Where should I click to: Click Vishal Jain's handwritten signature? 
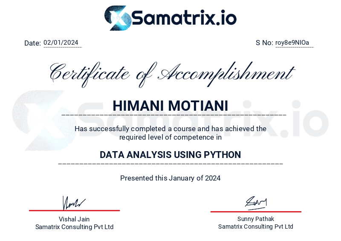pos(74,203)
